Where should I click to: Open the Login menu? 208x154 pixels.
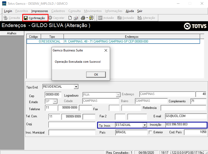pos(8,11)
